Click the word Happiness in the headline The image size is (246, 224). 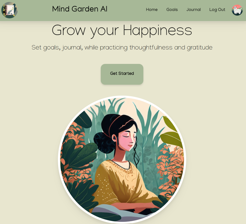[x=157, y=31]
